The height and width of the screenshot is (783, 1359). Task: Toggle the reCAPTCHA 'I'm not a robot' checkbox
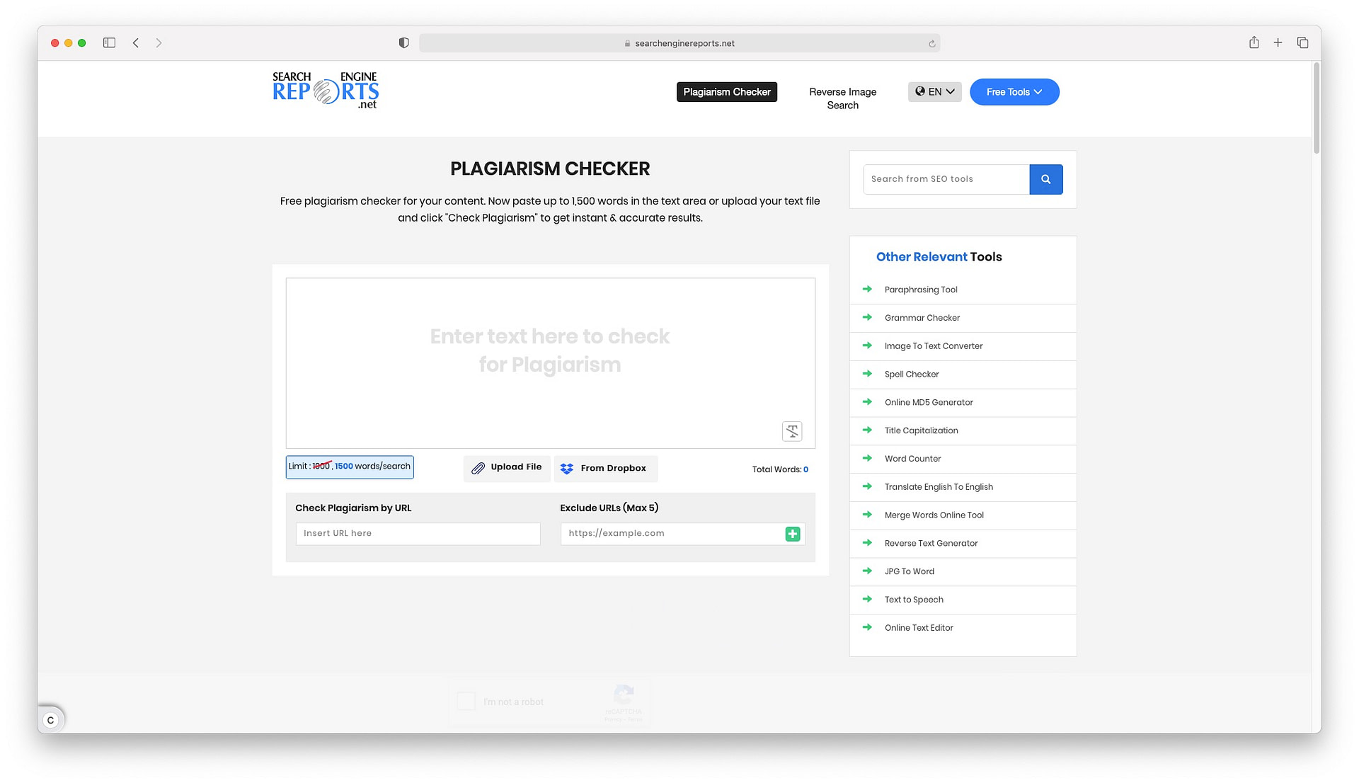(466, 701)
